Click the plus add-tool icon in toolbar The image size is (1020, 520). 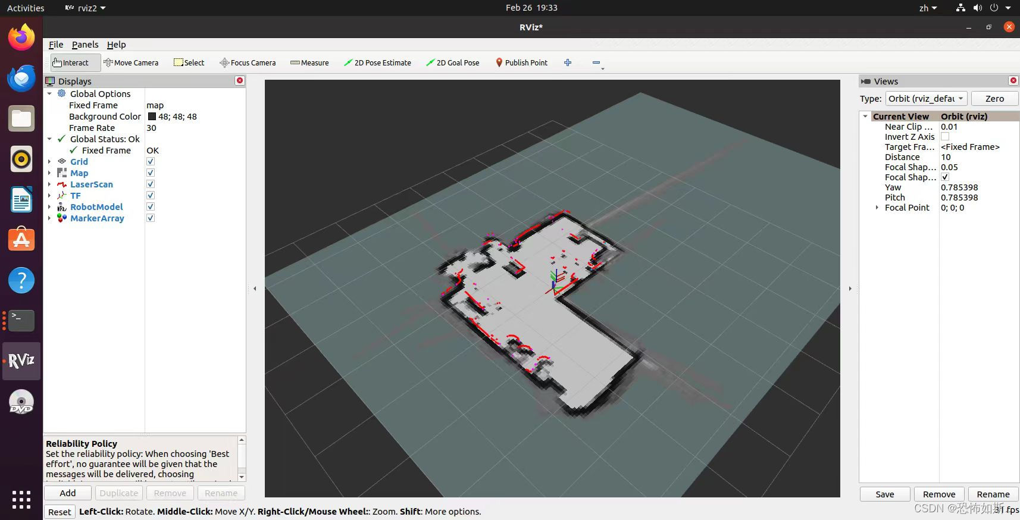pyautogui.click(x=568, y=62)
